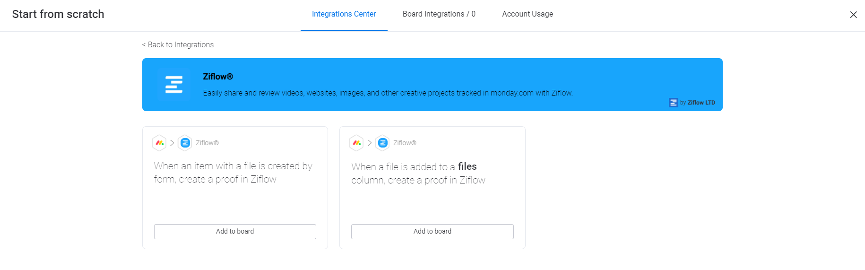This screenshot has height=270, width=865.
Task: Click monday.com icon on first recipe card
Action: (160, 143)
